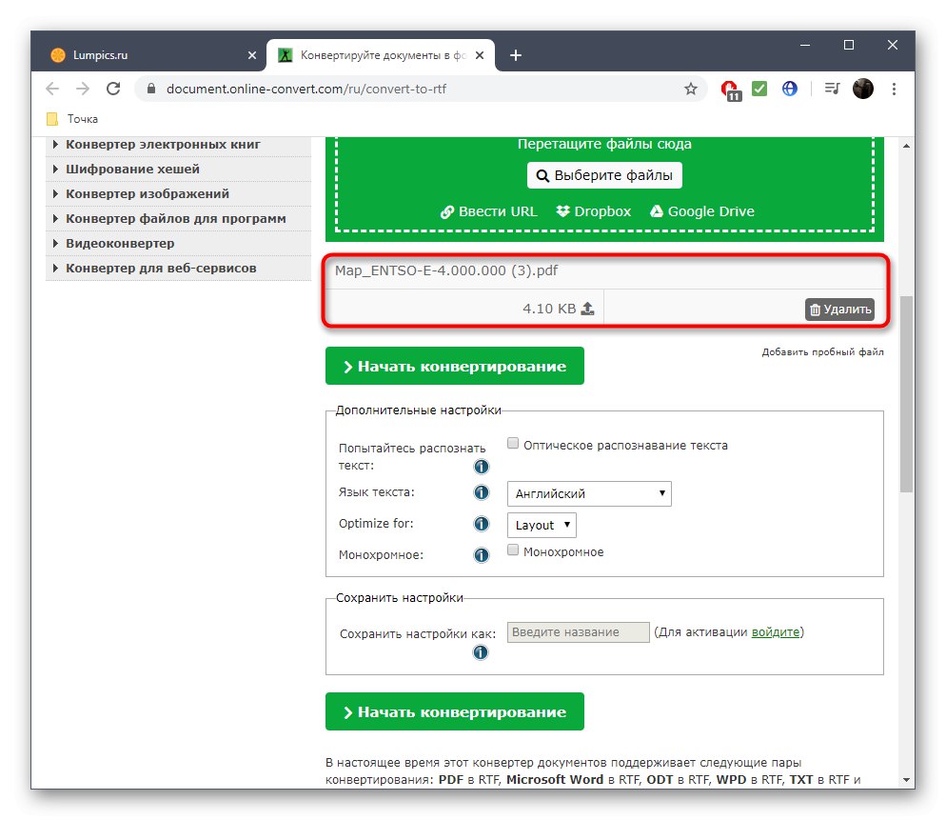Image resolution: width=946 pixels, height=820 pixels.
Task: Open the Chrome three-dot menu
Action: 894,88
